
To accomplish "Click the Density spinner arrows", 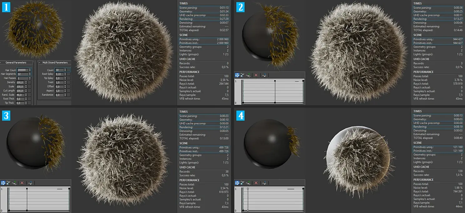I will [26, 82].
